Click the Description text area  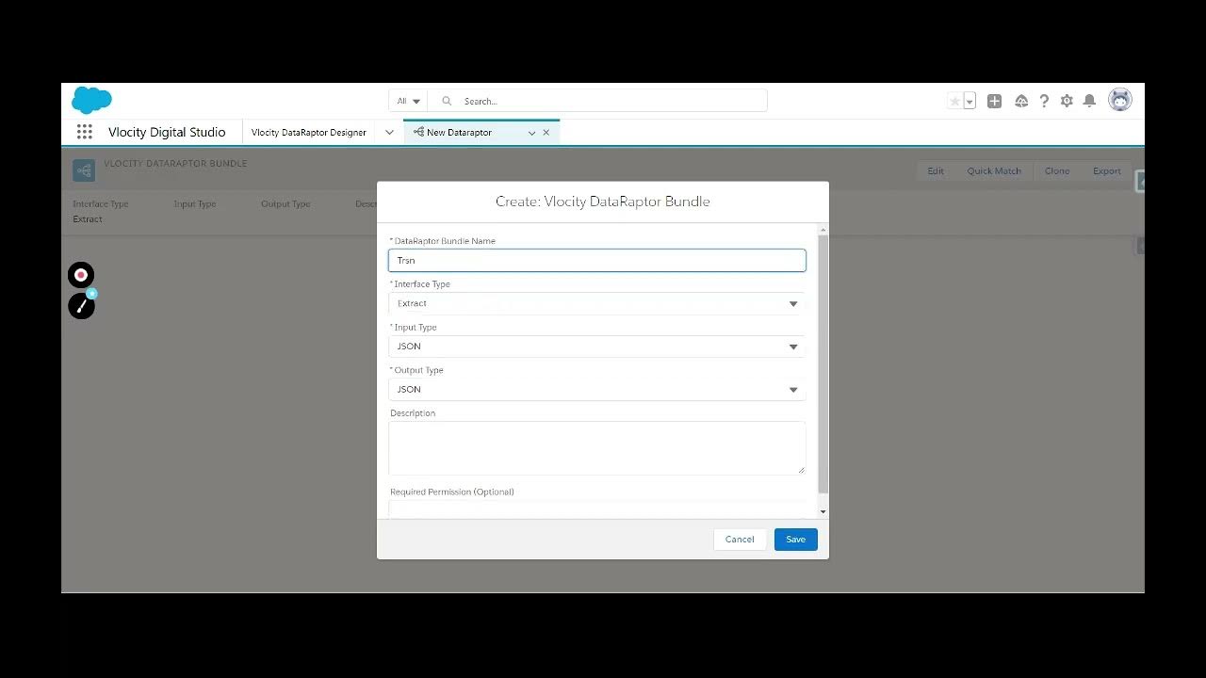click(x=597, y=447)
